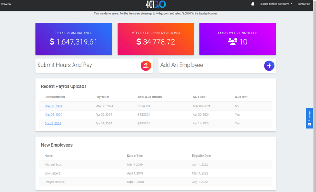
Task: Select the Total Plan Balance card
Action: click(73, 39)
